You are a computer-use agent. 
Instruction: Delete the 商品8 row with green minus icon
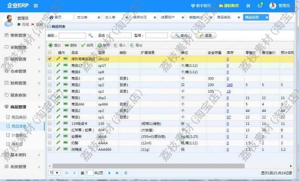tap(65, 72)
